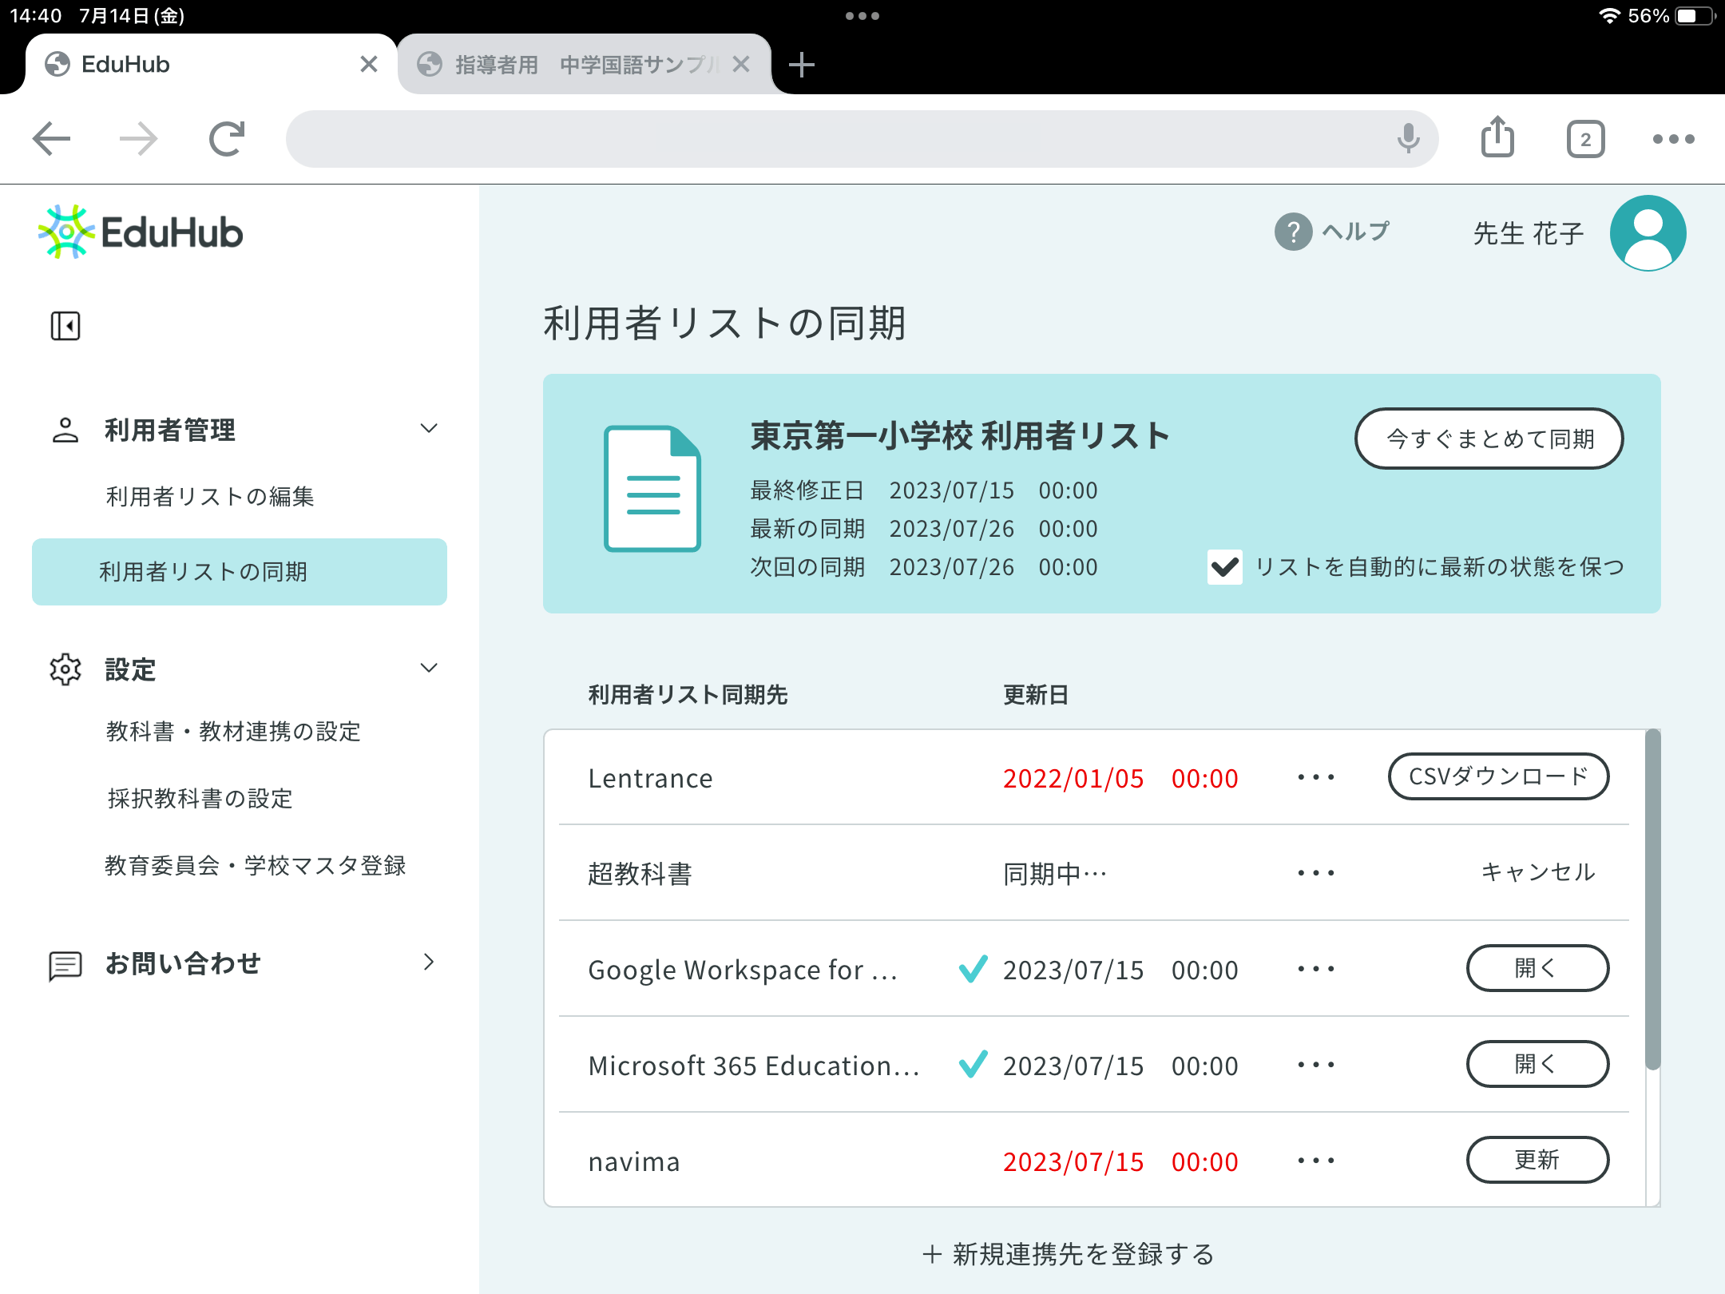
Task: Open 採択教科書の設定
Action: (200, 799)
